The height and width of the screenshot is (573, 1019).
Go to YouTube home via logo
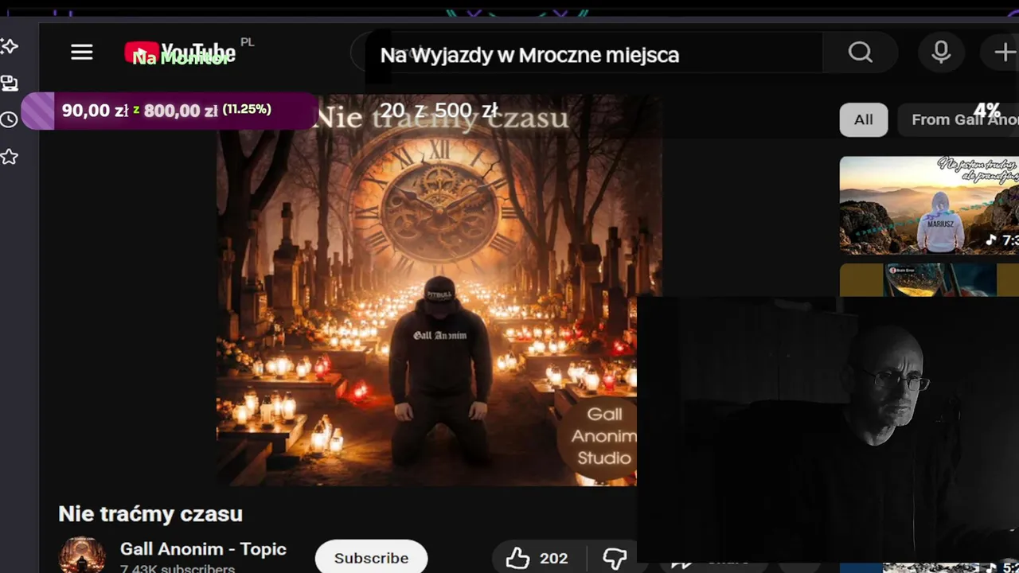point(181,53)
